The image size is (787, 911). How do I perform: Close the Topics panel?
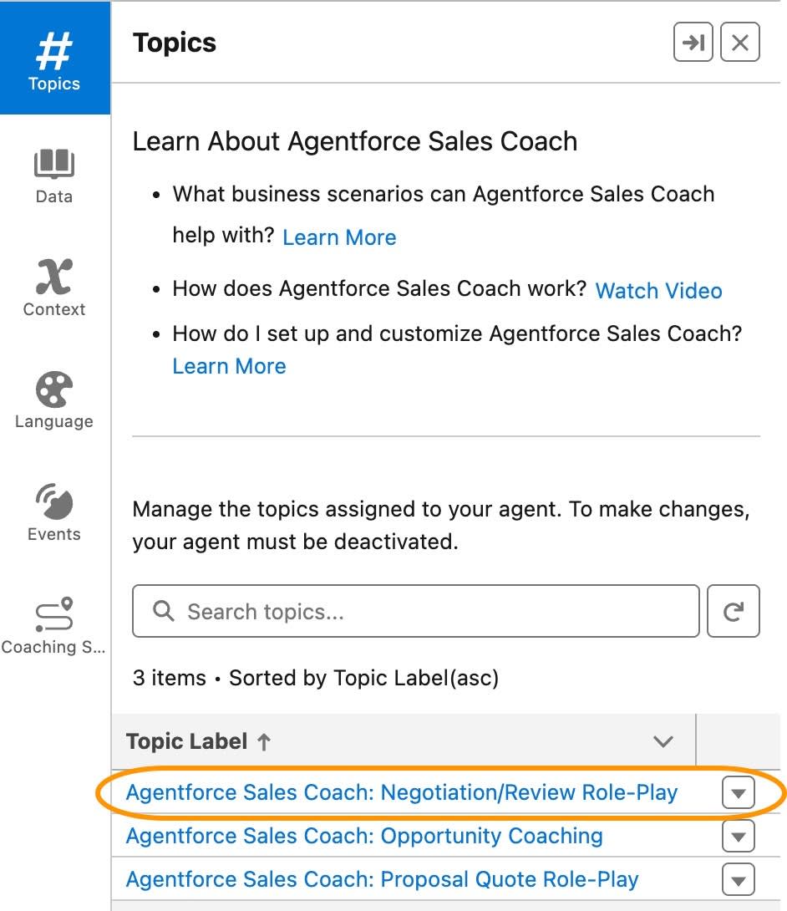(740, 42)
